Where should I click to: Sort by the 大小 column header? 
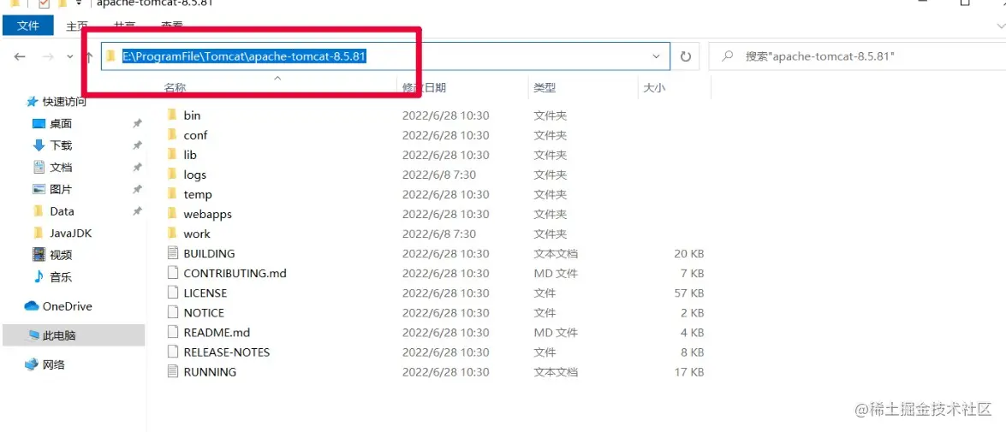654,88
